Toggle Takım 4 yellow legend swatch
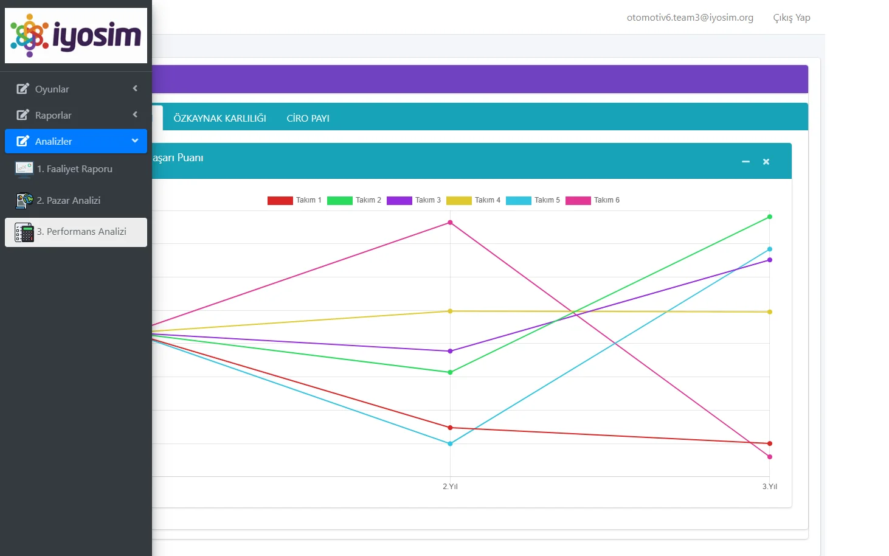889x556 pixels. click(x=459, y=201)
